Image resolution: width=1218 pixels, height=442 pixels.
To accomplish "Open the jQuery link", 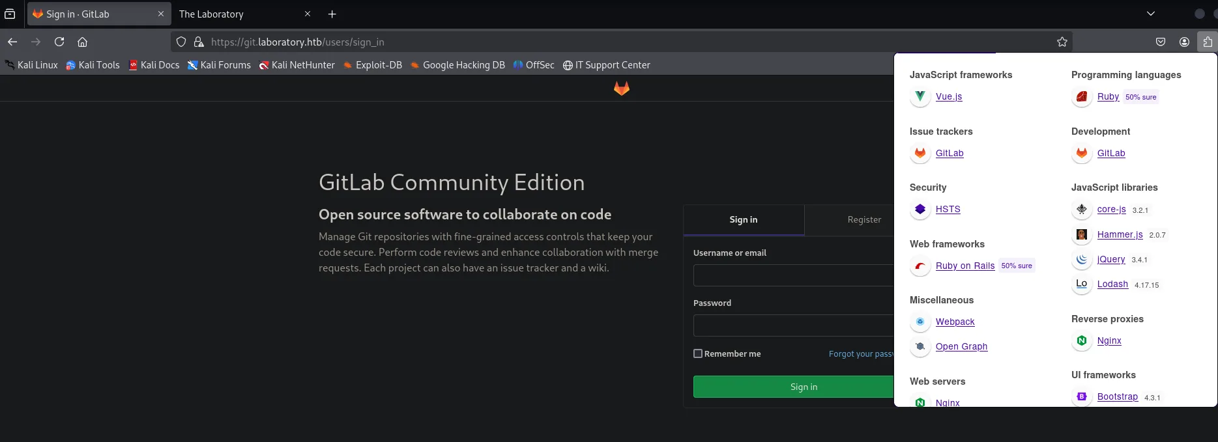I will pyautogui.click(x=1111, y=259).
